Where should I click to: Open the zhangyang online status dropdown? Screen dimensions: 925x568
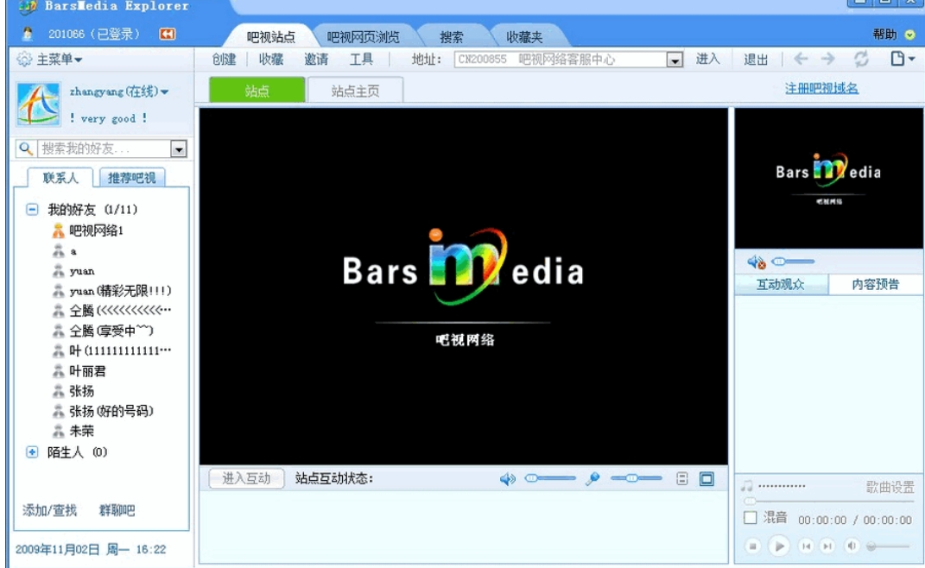164,92
